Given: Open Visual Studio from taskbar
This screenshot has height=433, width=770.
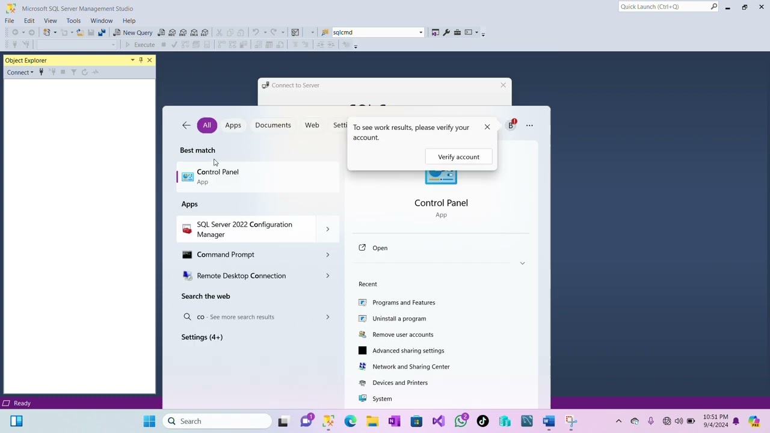Looking at the screenshot, I should [439, 421].
